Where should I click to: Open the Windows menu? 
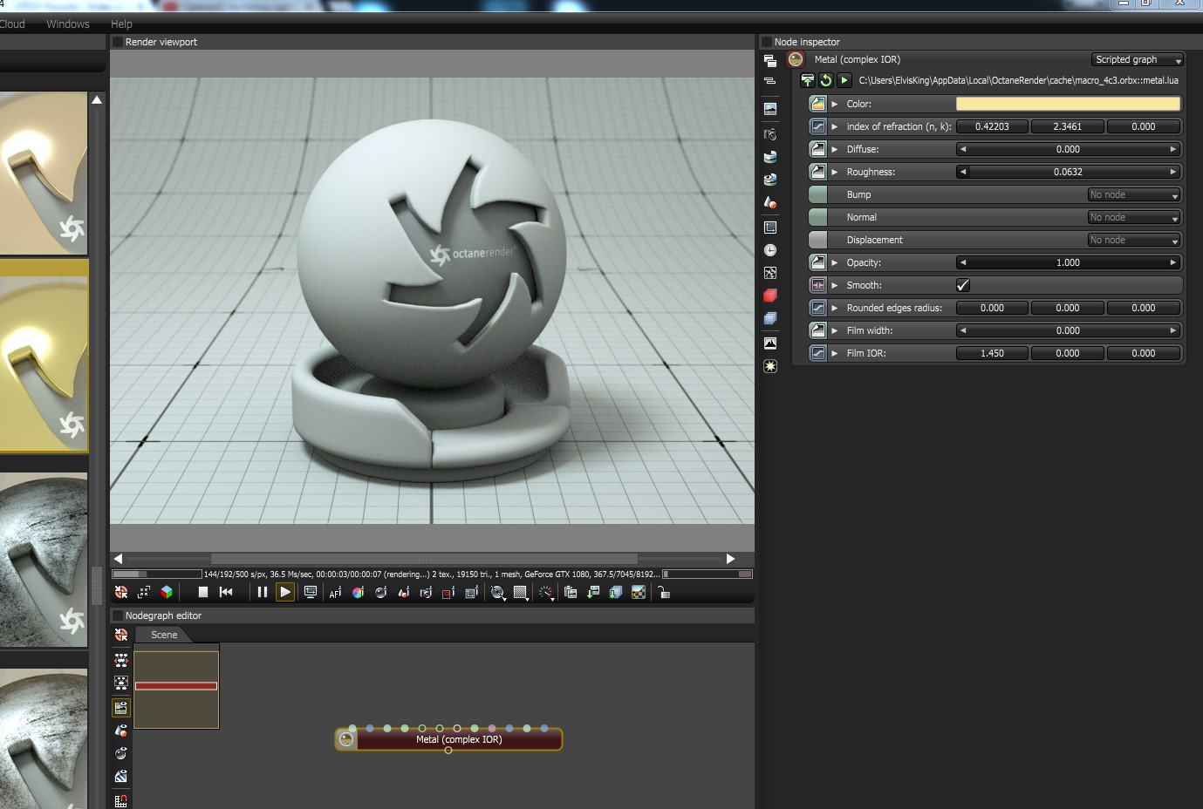tap(68, 24)
